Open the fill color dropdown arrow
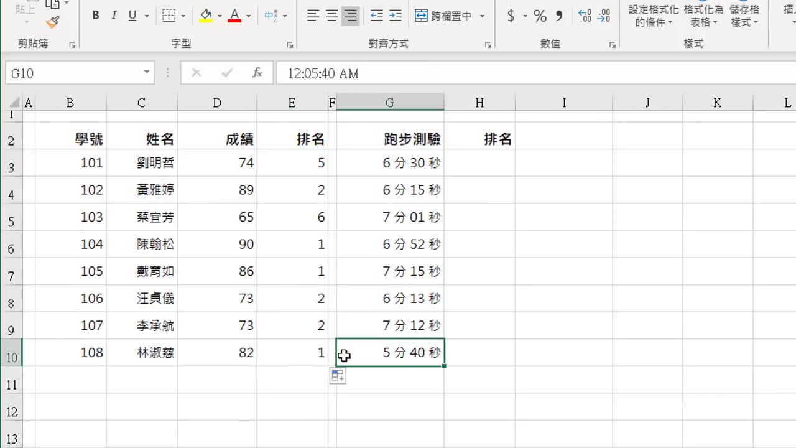 tap(221, 17)
